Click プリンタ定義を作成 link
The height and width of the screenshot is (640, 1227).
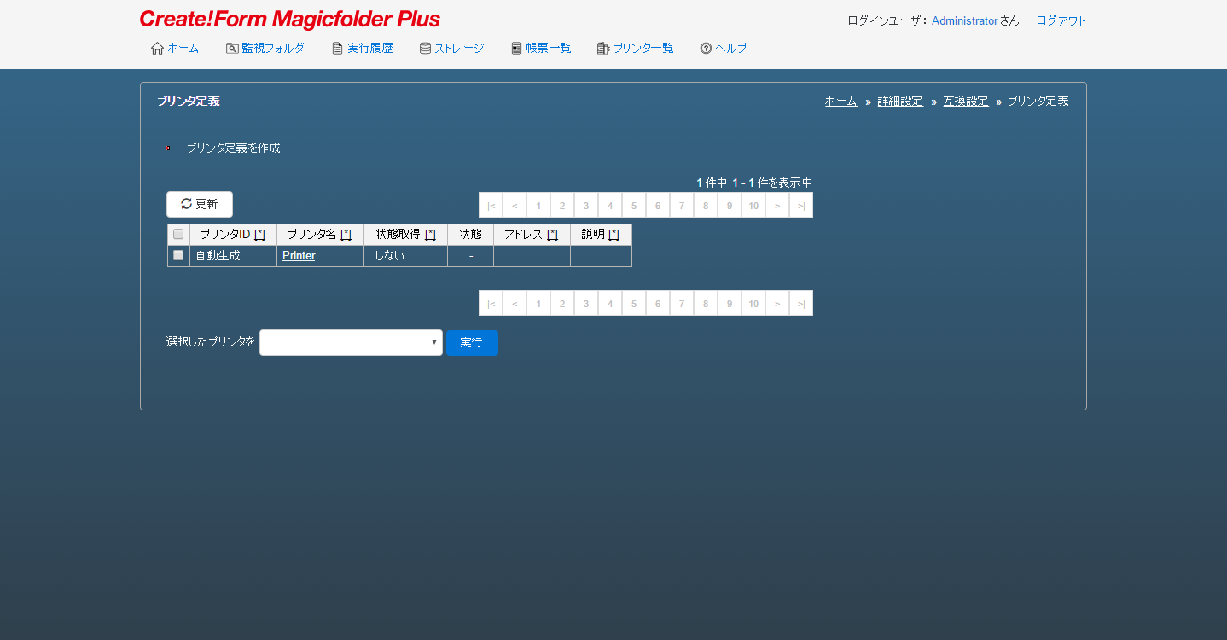[234, 148]
